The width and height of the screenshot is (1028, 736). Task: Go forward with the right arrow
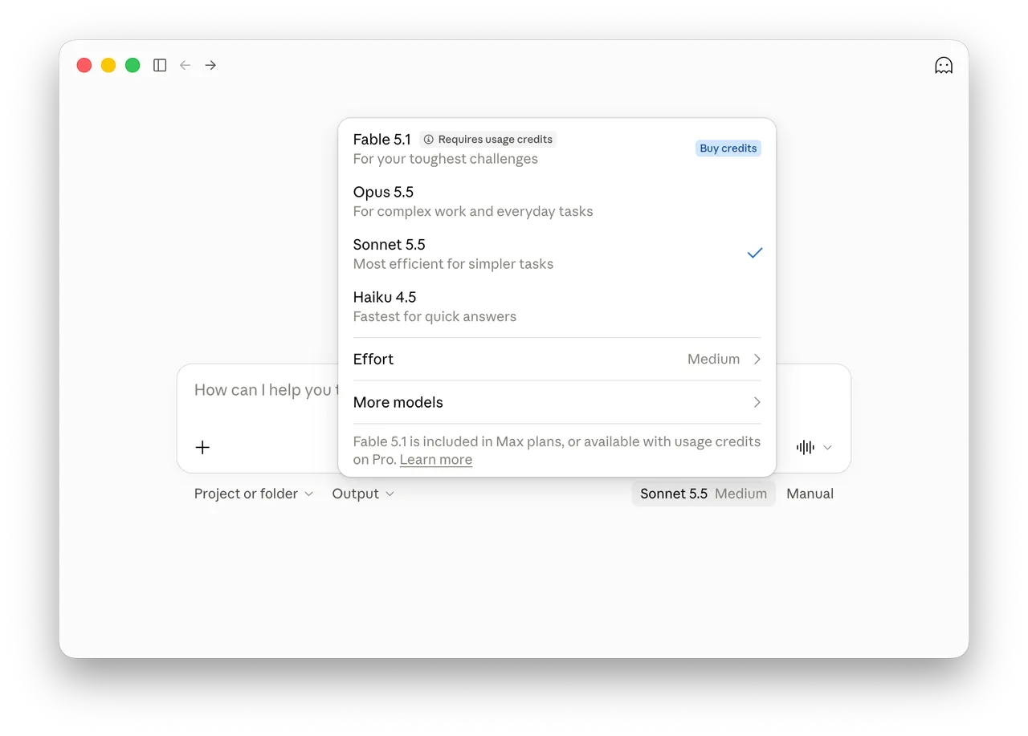[210, 65]
